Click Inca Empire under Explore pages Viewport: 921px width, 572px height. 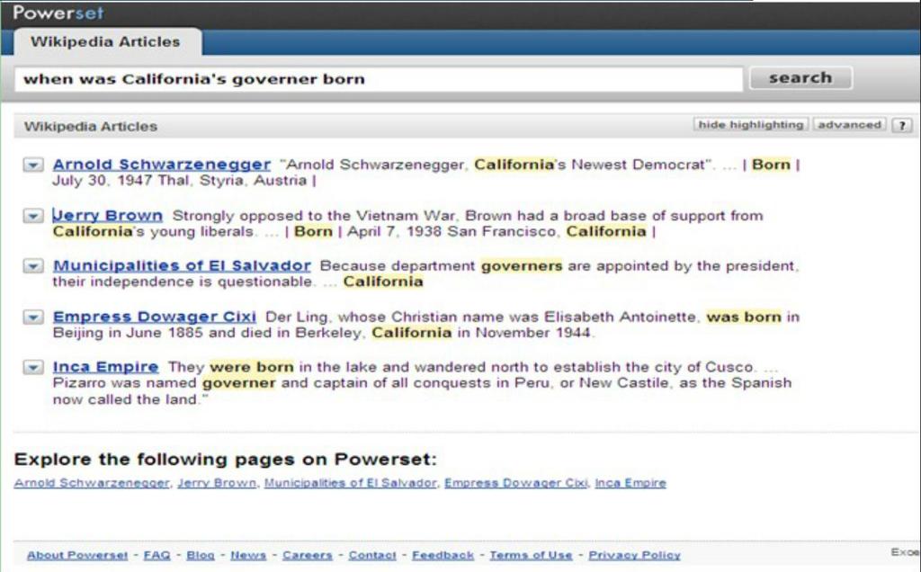[630, 483]
